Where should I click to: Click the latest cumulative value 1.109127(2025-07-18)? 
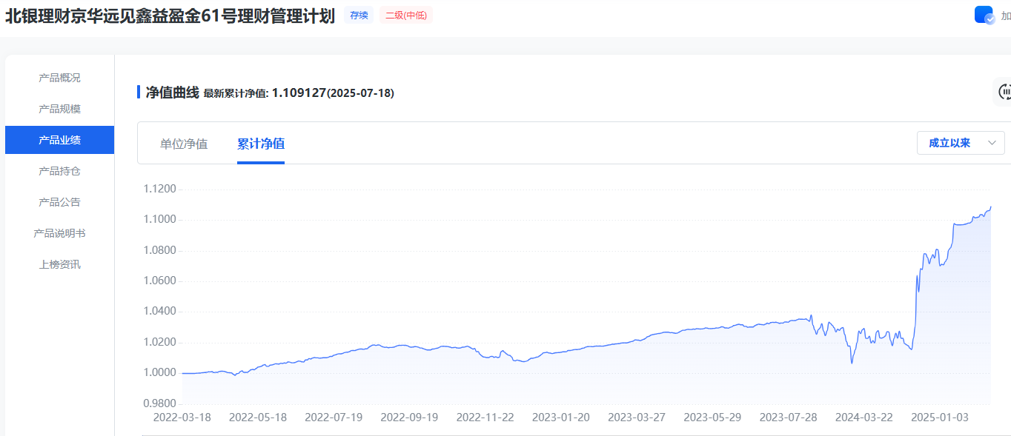333,93
